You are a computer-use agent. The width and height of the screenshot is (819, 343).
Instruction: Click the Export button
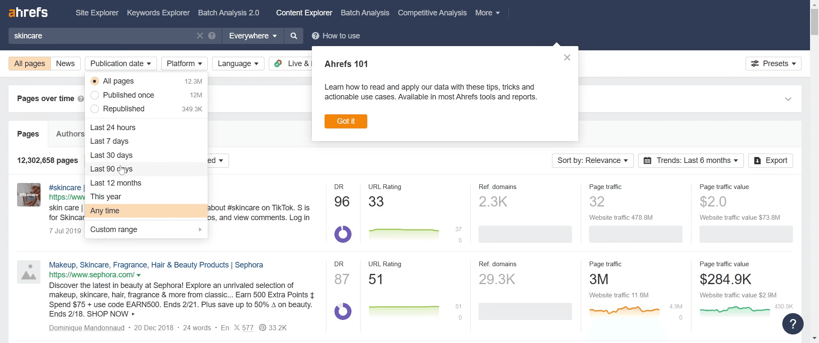click(x=770, y=160)
